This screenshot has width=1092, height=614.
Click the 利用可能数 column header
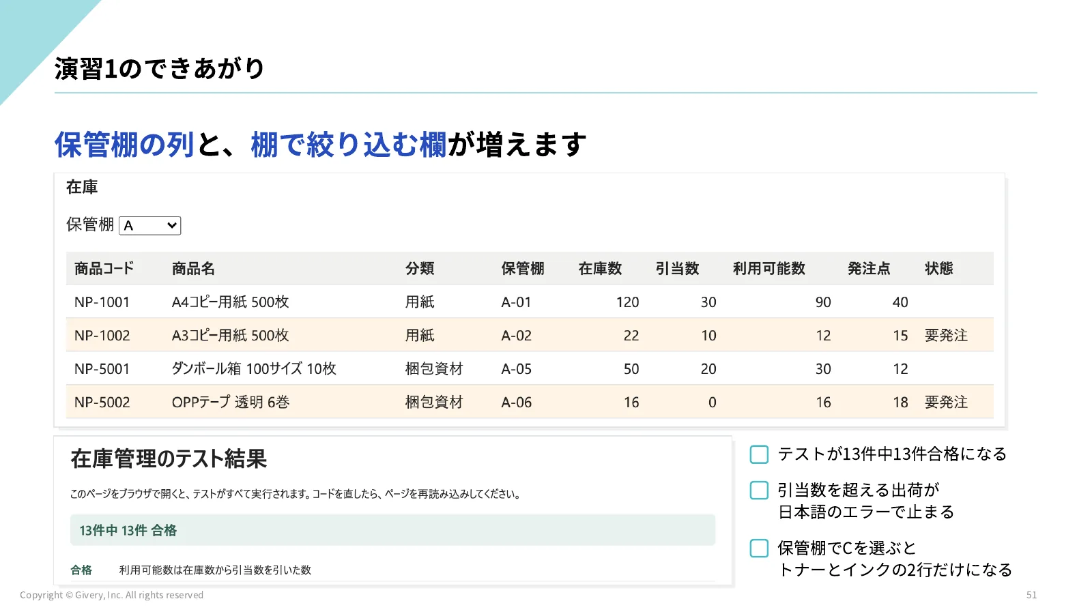point(769,269)
